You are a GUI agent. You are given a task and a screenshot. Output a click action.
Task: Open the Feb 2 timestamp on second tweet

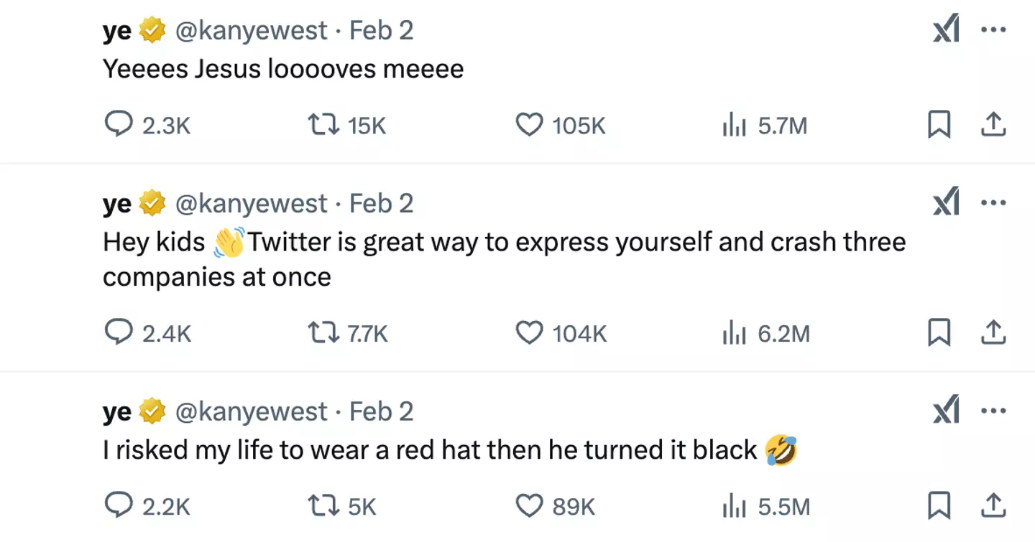point(381,202)
